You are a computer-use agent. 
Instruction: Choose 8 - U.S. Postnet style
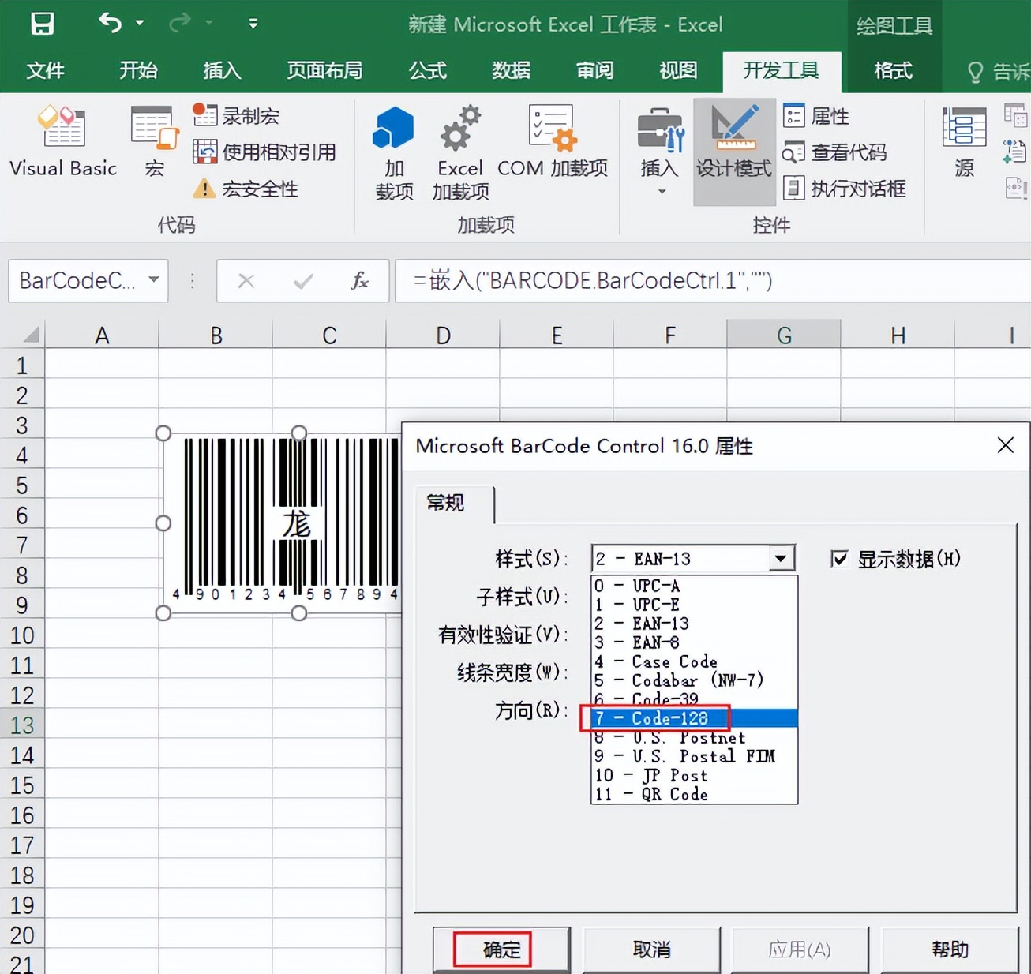695,737
